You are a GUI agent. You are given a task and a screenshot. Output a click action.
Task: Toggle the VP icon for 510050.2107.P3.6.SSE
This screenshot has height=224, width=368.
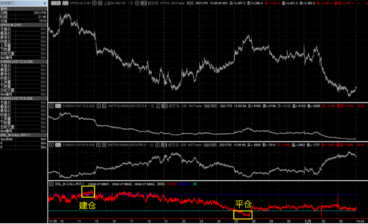pyautogui.click(x=58, y=145)
